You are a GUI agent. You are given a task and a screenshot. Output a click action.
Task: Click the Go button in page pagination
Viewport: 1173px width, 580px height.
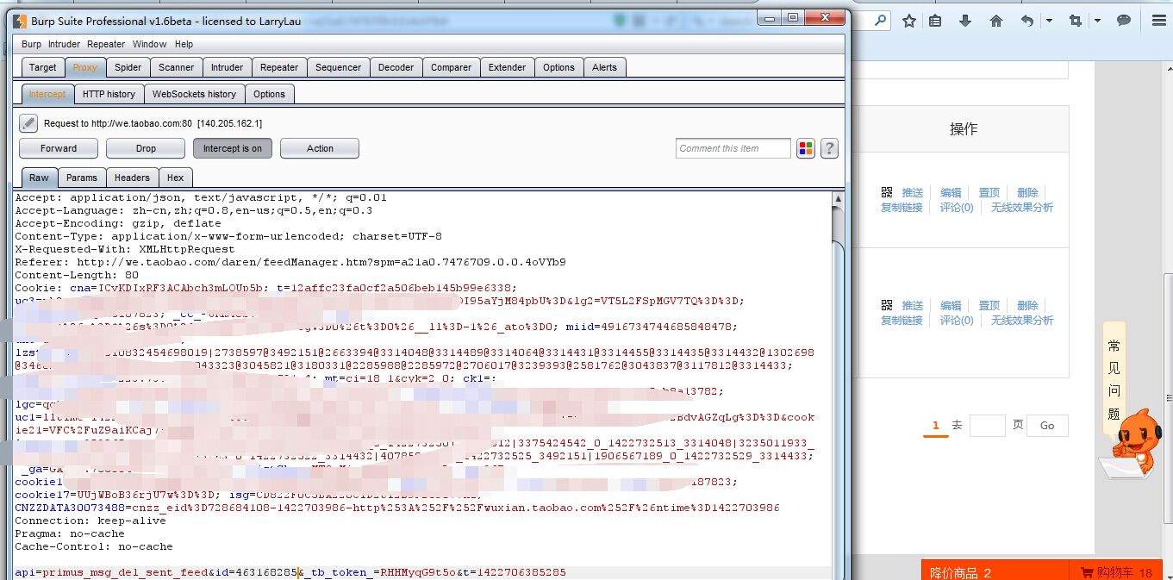coord(1047,426)
